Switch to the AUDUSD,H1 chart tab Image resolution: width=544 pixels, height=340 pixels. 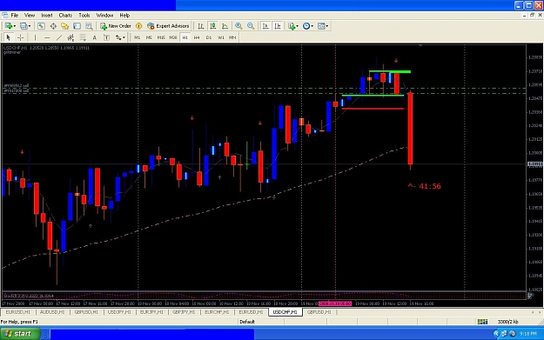[x=52, y=312]
